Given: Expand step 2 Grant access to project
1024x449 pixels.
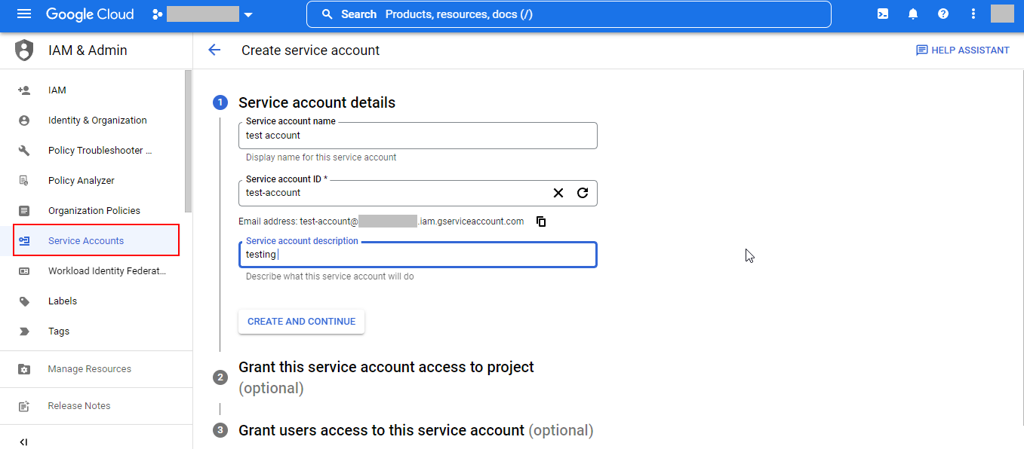Looking at the screenshot, I should pos(386,368).
